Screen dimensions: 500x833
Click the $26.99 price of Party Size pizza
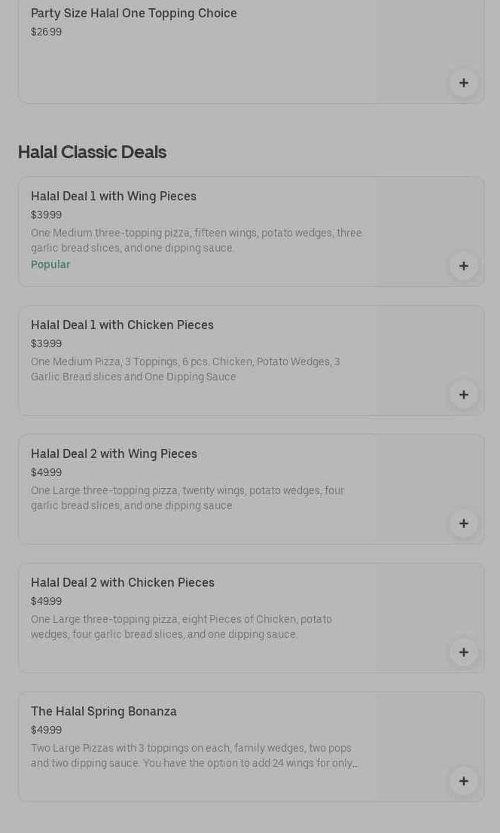[x=46, y=32]
